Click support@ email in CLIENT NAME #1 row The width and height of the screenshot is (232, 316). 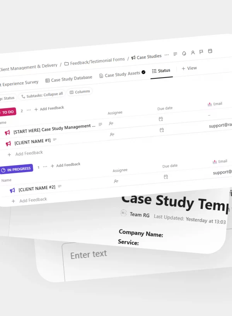click(x=220, y=125)
